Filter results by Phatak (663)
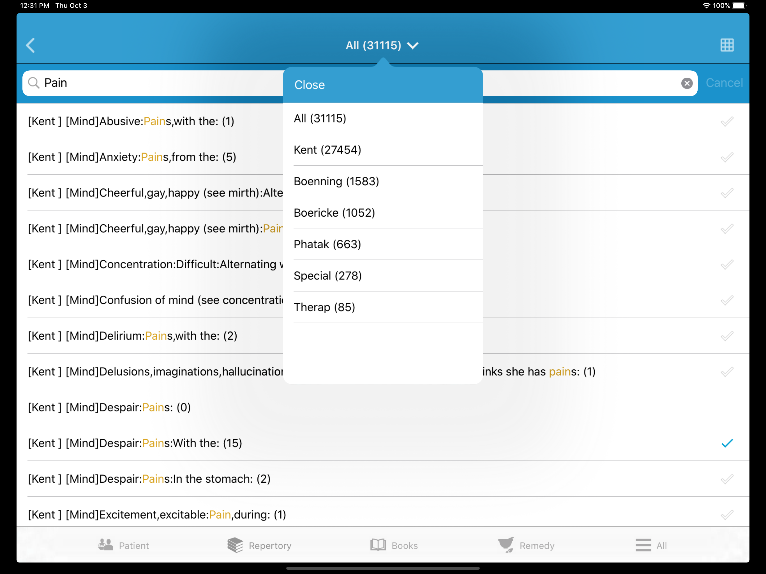 [383, 244]
